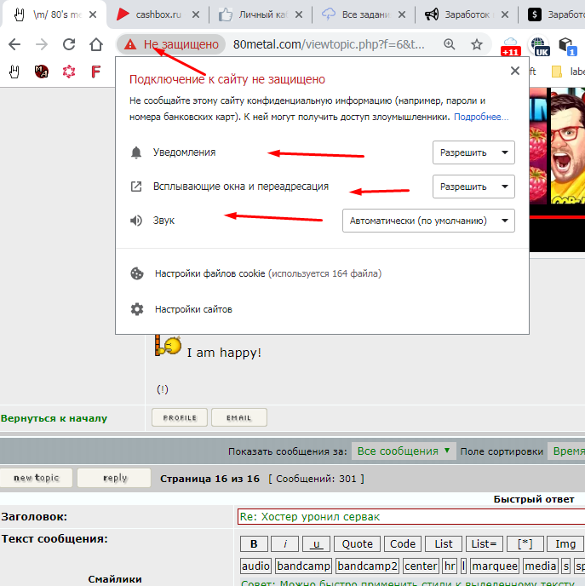Click the marquee BBCode button

click(x=495, y=566)
